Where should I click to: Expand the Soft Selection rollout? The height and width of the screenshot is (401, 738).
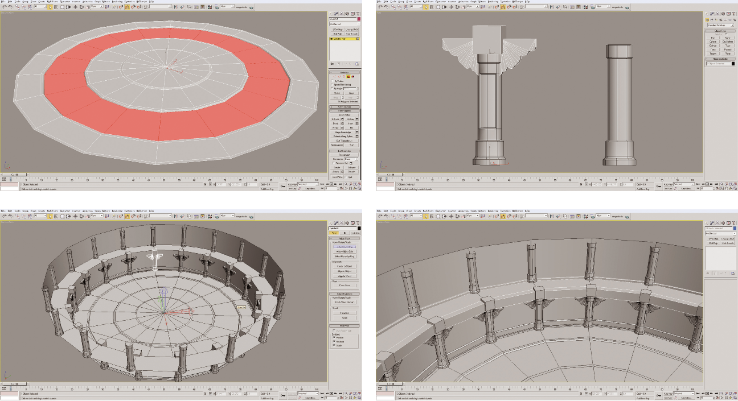click(x=344, y=107)
